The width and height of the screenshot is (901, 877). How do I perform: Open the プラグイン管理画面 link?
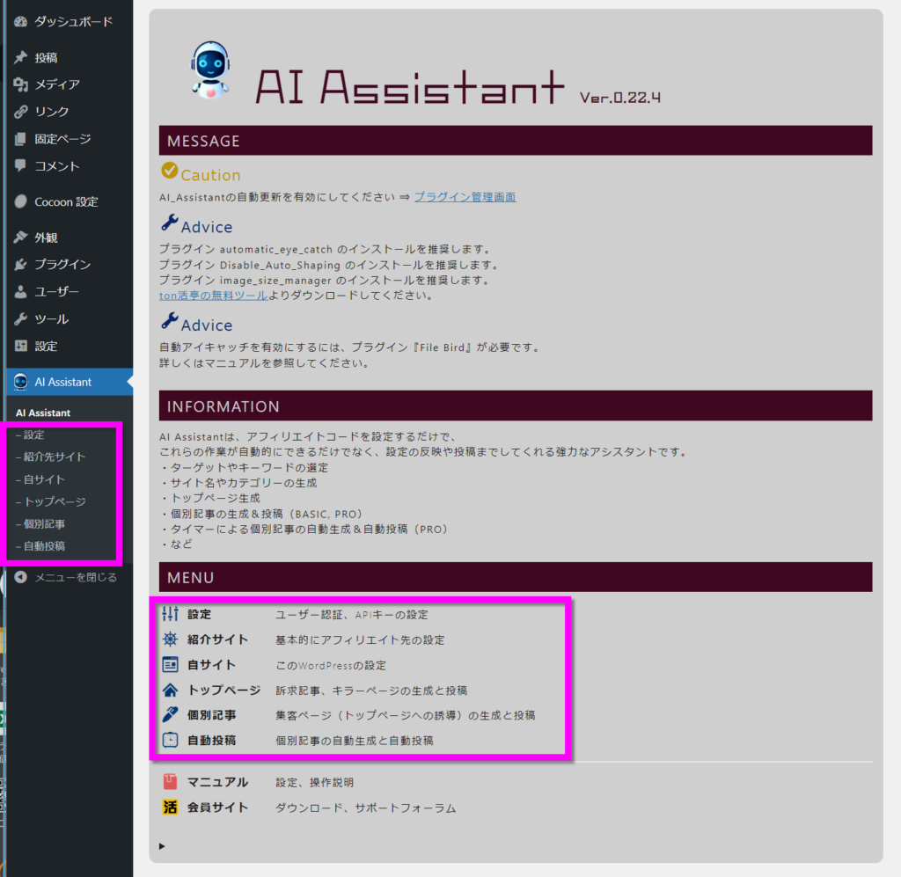click(465, 197)
